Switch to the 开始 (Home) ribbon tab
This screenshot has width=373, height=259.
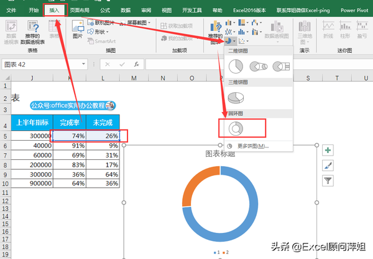(x=34, y=10)
